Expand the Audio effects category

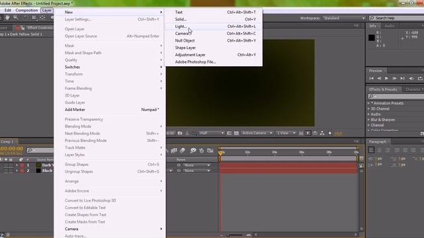[369, 114]
